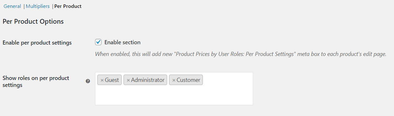Open the General settings section
This screenshot has width=394, height=116.
[12, 6]
